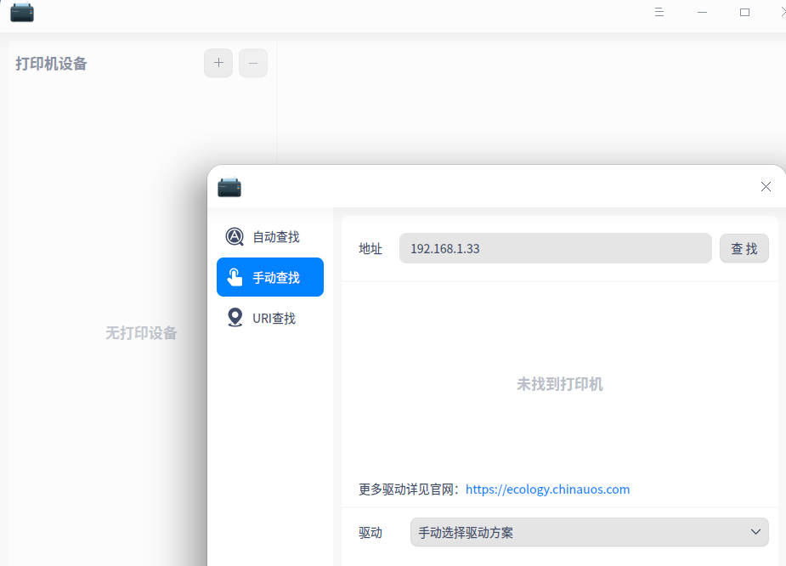The width and height of the screenshot is (786, 566).
Task: Click the printer icon in the dialog header
Action: (x=229, y=187)
